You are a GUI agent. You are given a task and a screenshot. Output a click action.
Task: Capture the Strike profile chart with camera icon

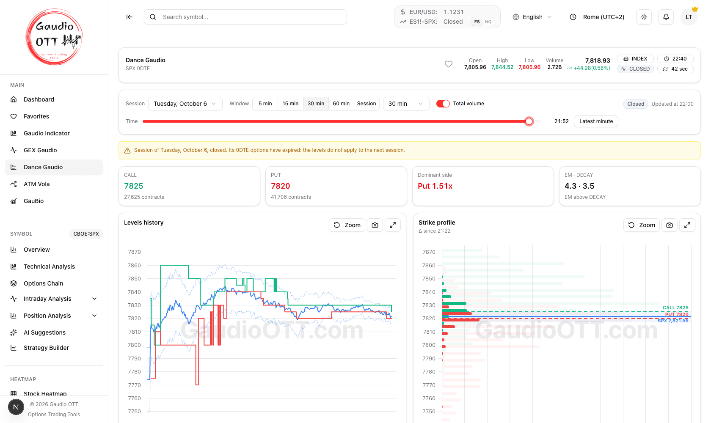click(x=670, y=225)
